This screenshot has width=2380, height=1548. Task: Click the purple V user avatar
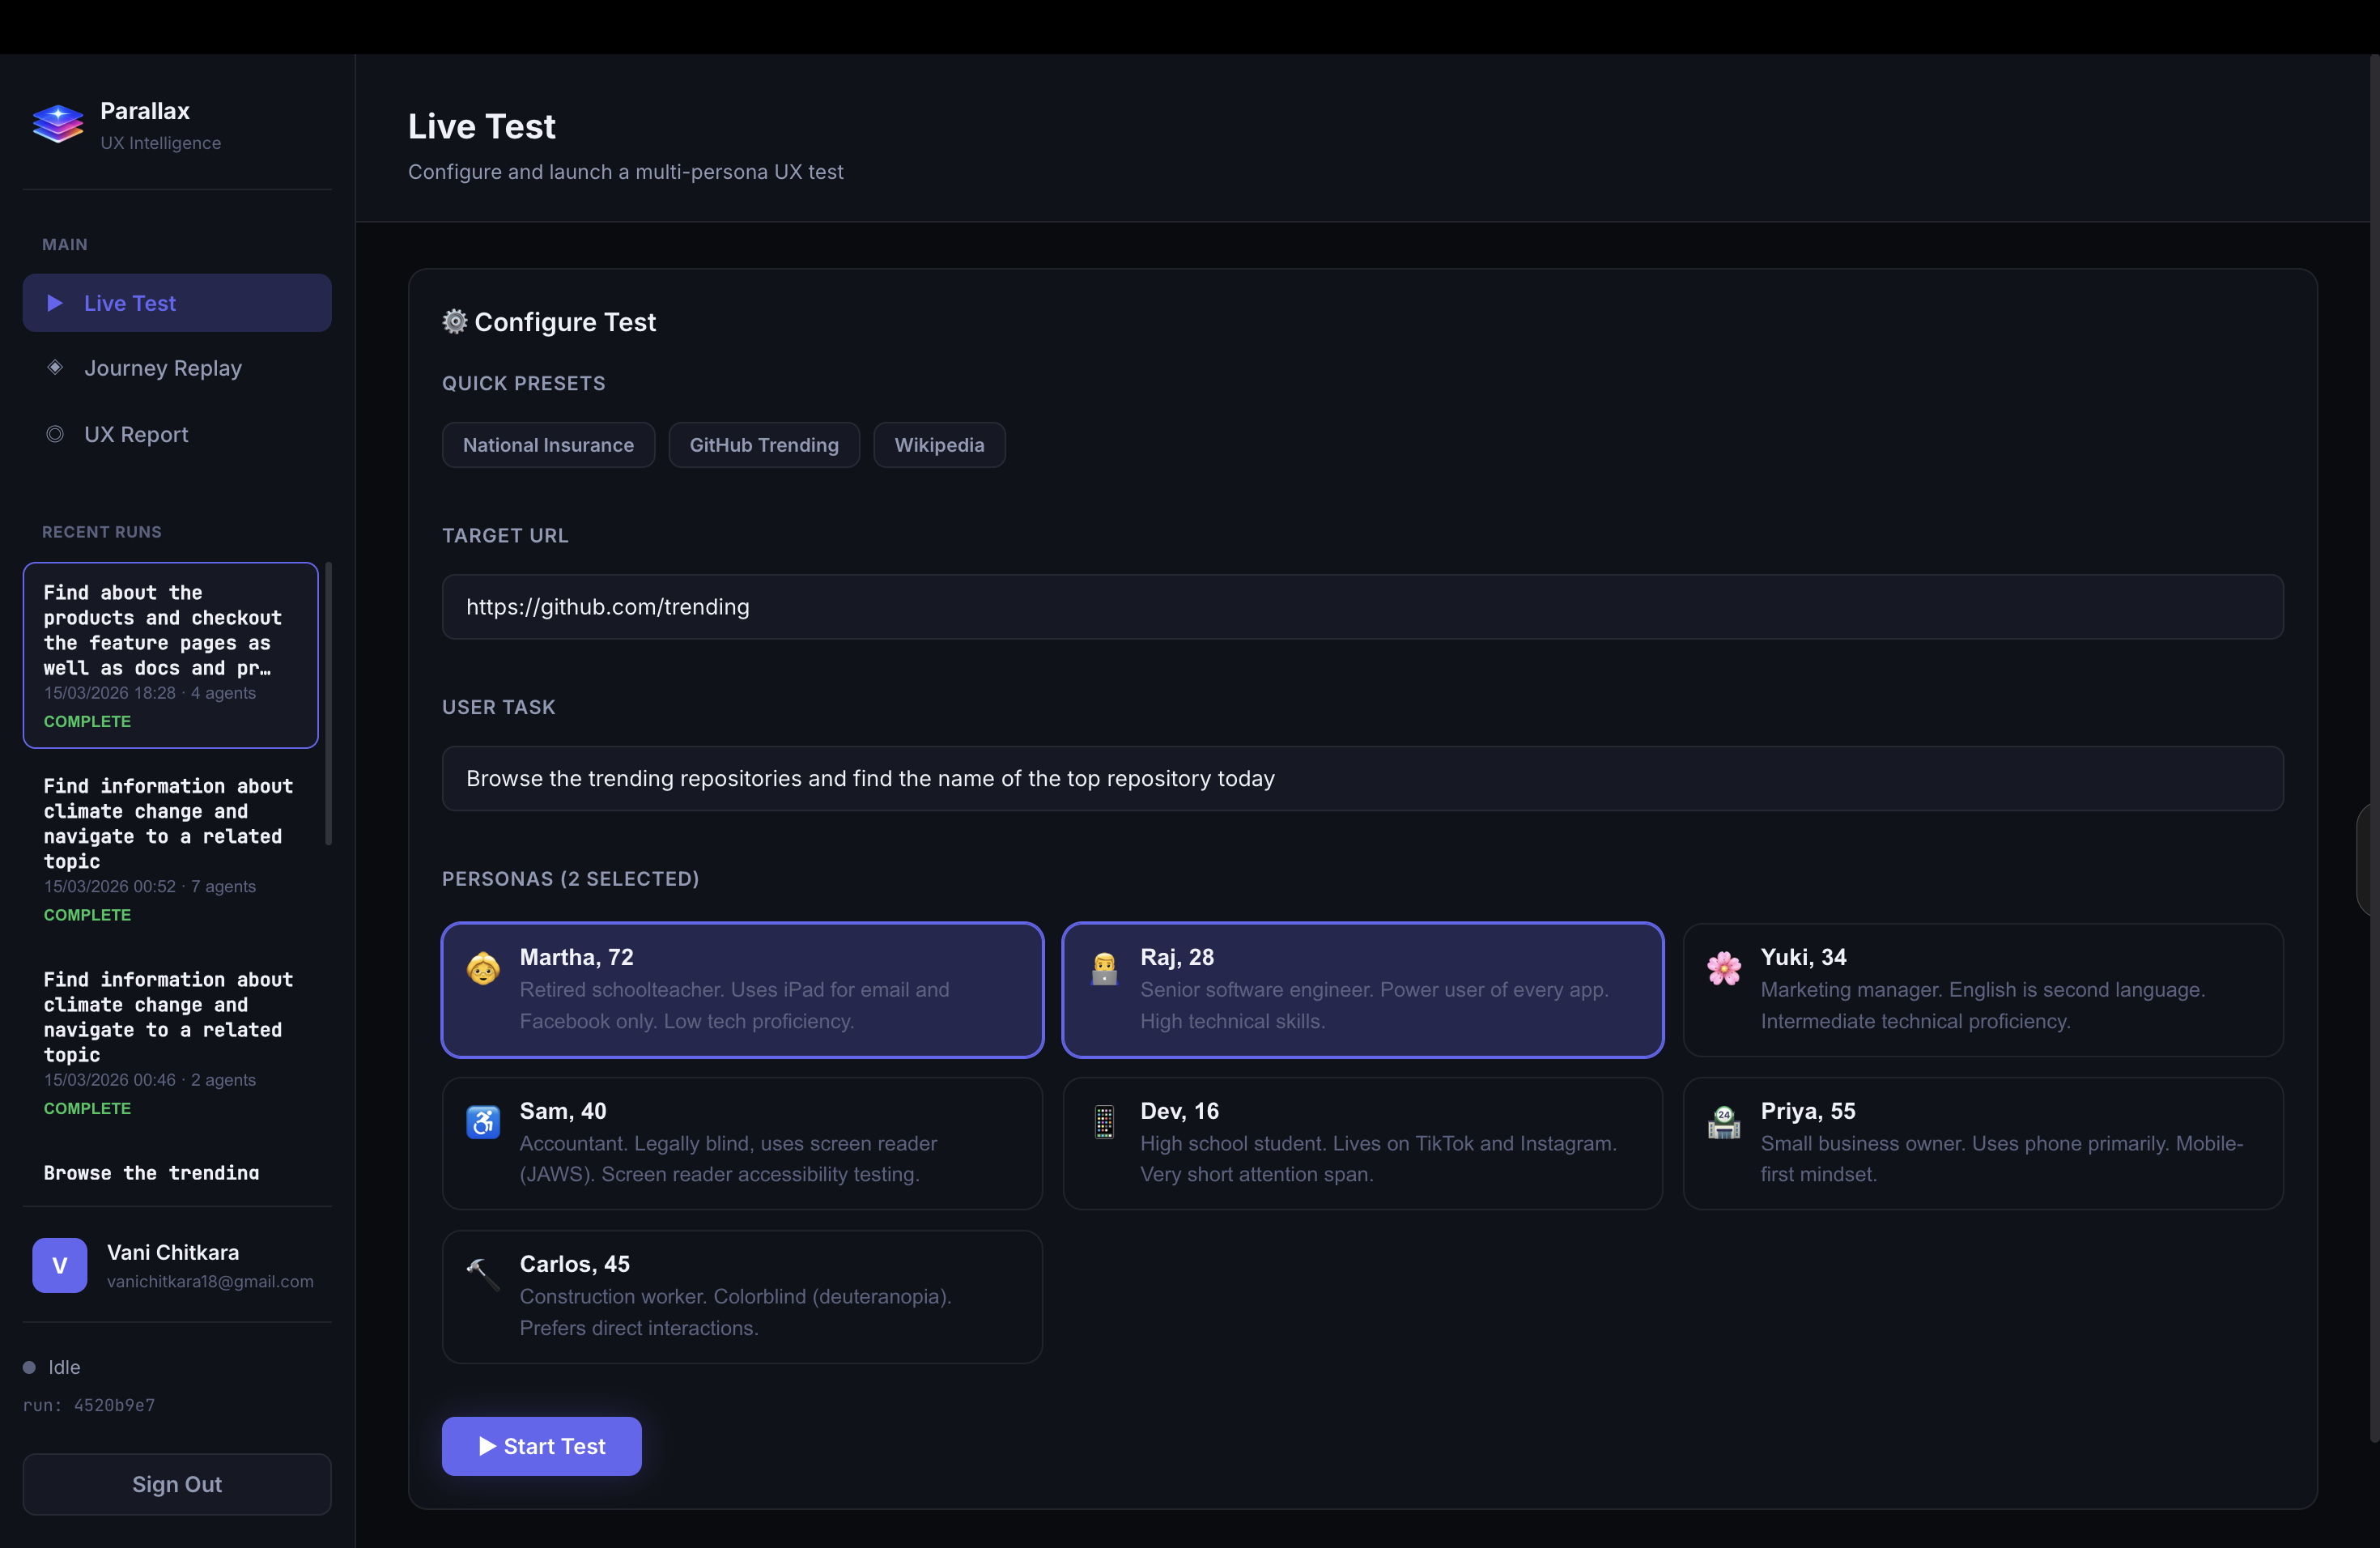(x=59, y=1265)
